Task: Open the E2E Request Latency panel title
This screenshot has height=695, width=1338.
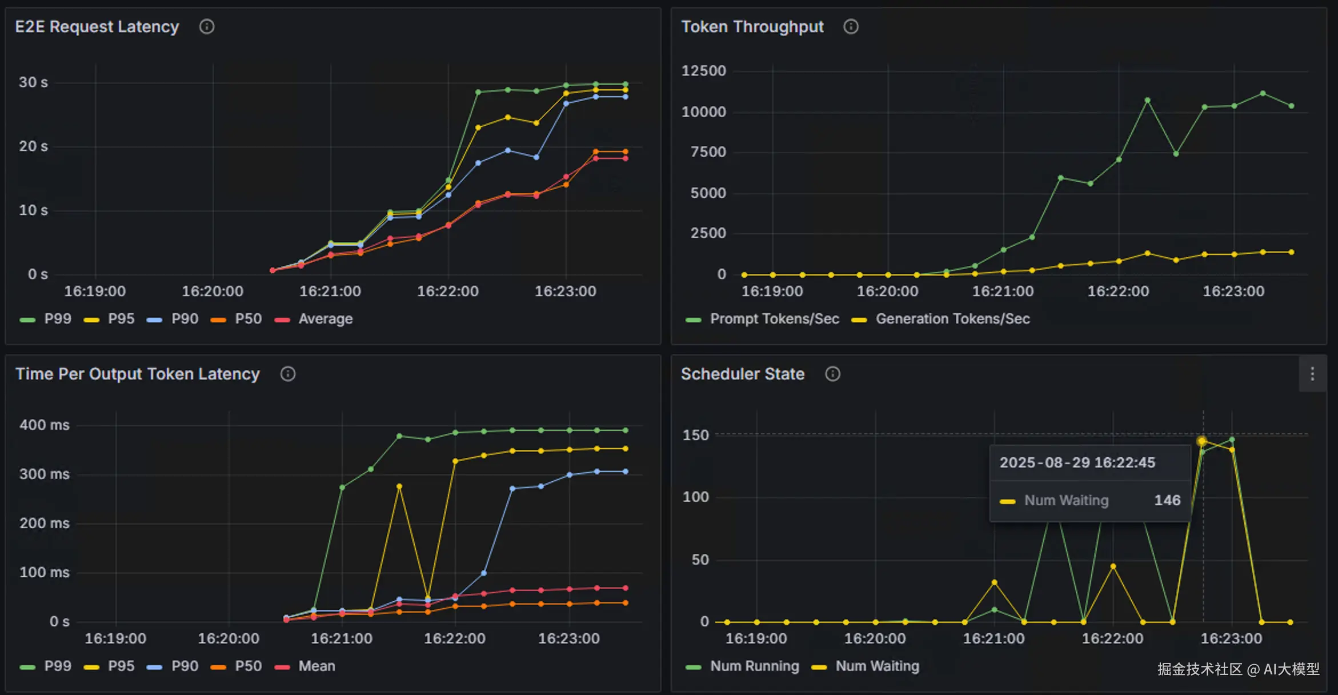Action: [x=97, y=27]
